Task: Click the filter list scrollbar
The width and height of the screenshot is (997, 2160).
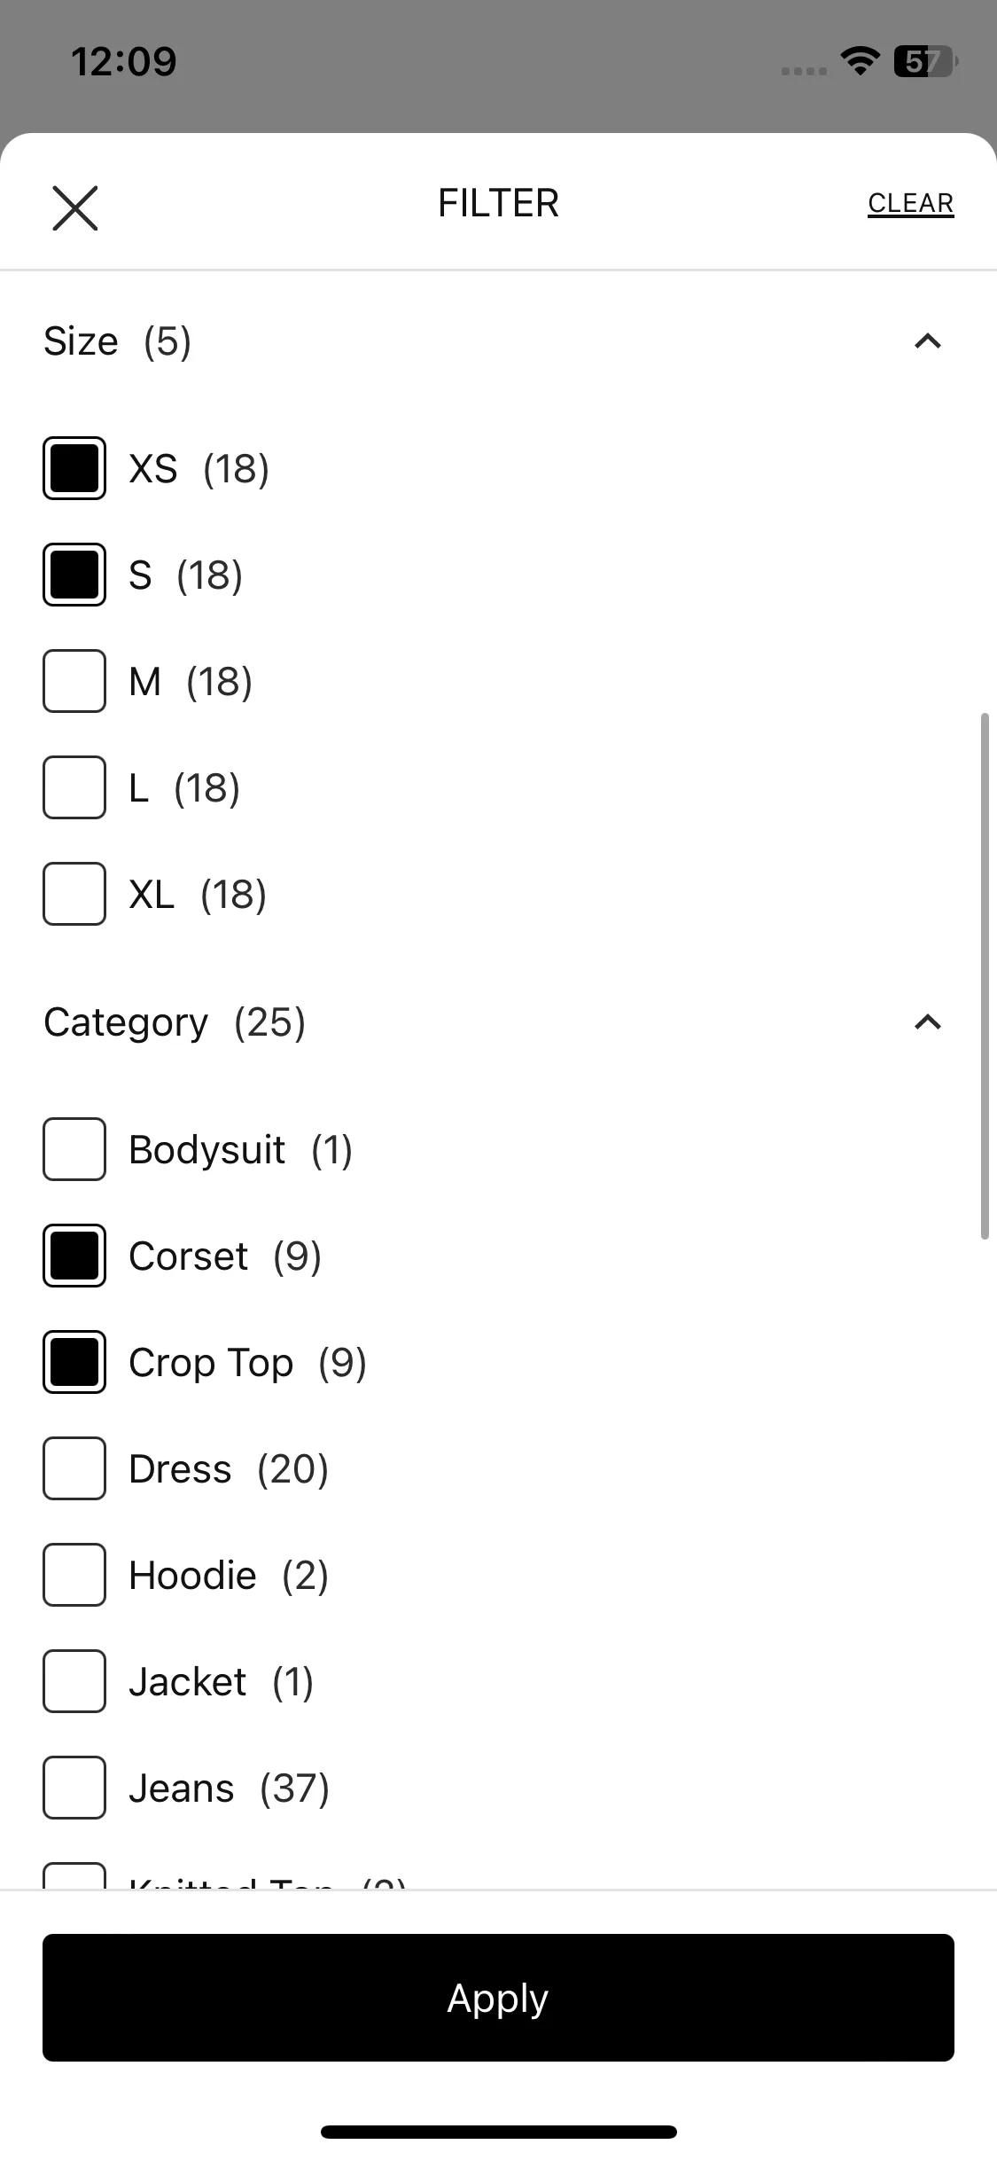Action: [x=985, y=975]
